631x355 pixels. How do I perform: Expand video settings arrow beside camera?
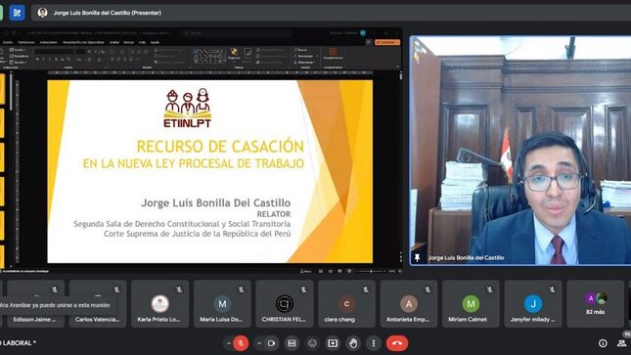coord(259,343)
